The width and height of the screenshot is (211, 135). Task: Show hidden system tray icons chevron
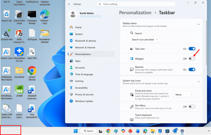pyautogui.click(x=209, y=131)
